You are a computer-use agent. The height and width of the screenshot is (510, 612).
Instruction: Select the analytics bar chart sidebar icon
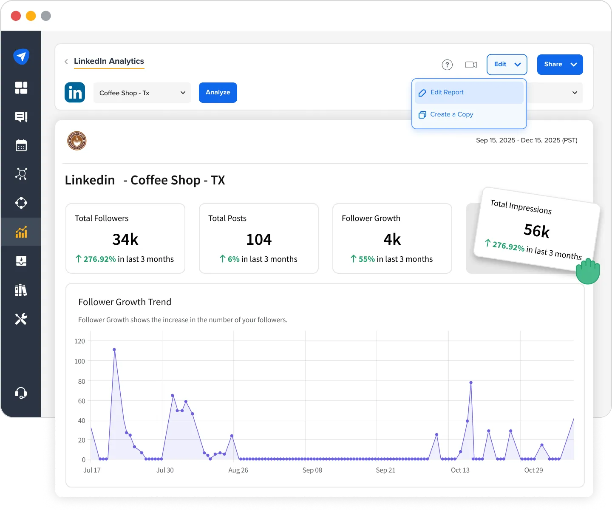tap(21, 232)
